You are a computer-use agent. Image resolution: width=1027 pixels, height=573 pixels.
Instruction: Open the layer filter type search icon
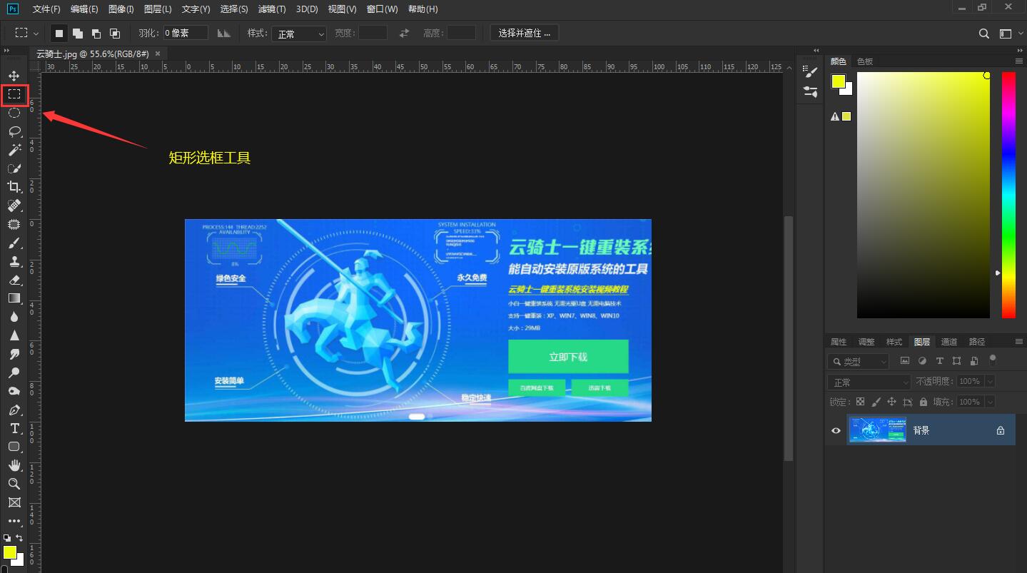click(836, 360)
